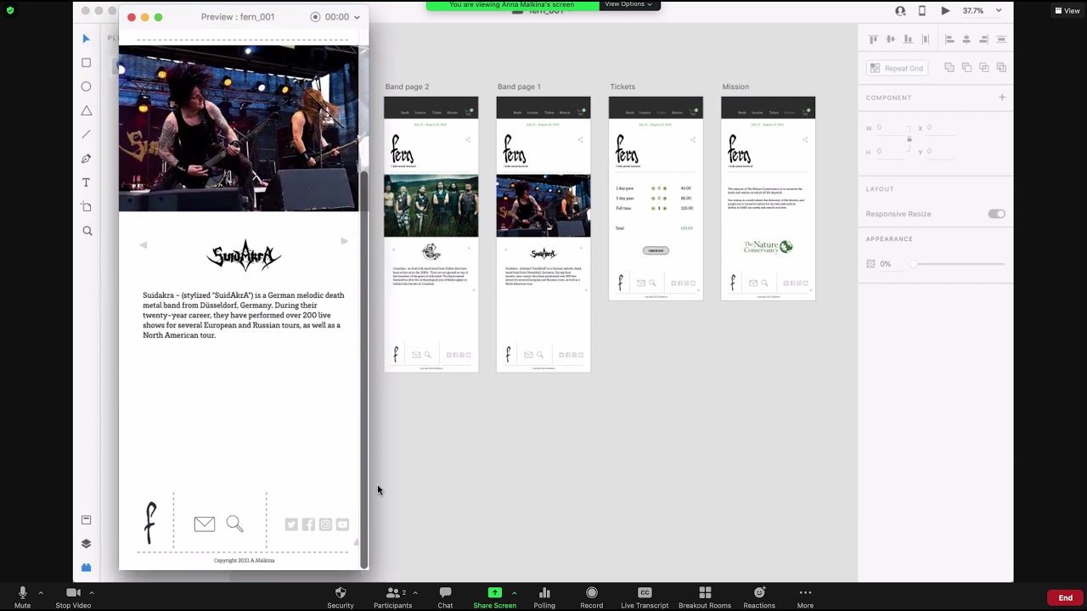
Task: Click the Distribute Vertically icon
Action: 926,39
